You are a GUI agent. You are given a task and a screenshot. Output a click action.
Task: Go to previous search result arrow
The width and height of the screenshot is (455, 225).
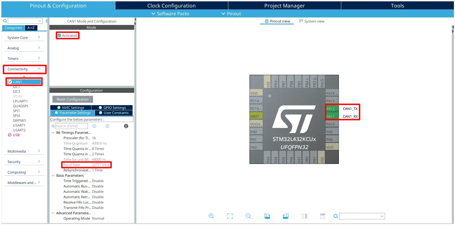94,126
